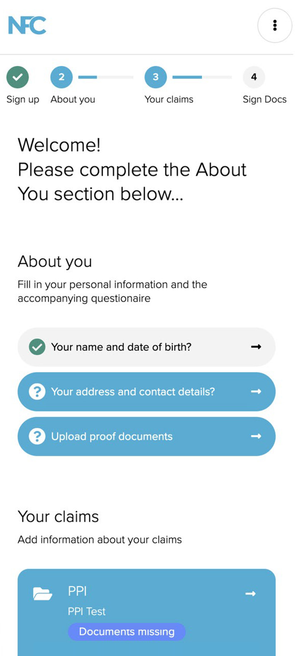Click the About you progress bar
The width and height of the screenshot is (295, 656).
coord(106,77)
